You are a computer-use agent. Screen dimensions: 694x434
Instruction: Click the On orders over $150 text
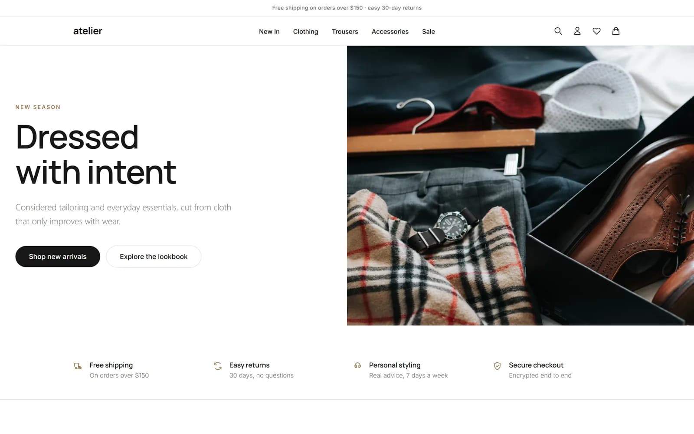[x=119, y=375]
